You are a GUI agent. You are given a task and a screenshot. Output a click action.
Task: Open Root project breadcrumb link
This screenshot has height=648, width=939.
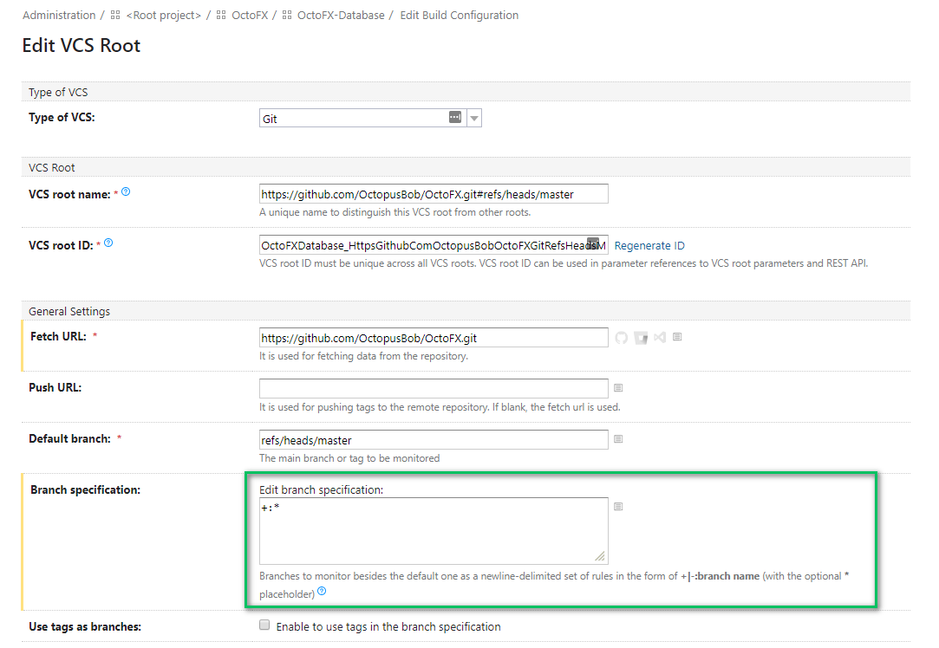[163, 16]
